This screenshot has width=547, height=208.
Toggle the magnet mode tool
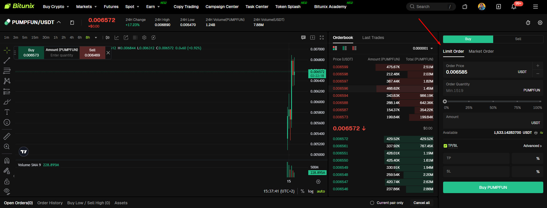point(7,160)
